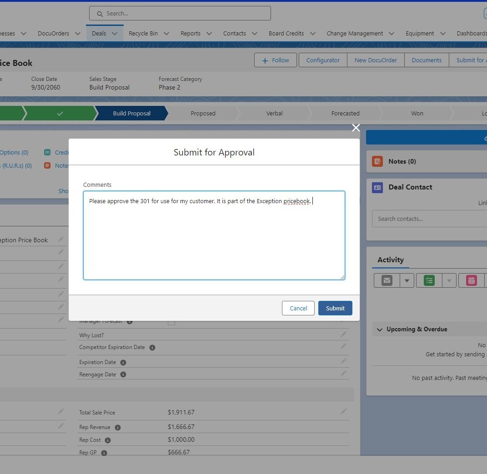The height and width of the screenshot is (474, 487).
Task: Cancel the approval submission
Action: (298, 308)
